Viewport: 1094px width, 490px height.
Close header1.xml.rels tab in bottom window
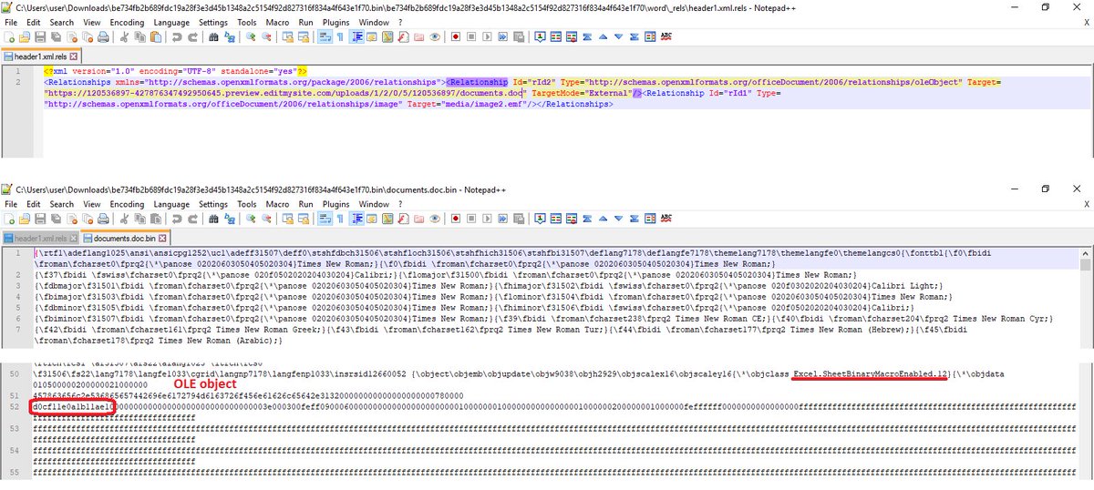coord(73,237)
